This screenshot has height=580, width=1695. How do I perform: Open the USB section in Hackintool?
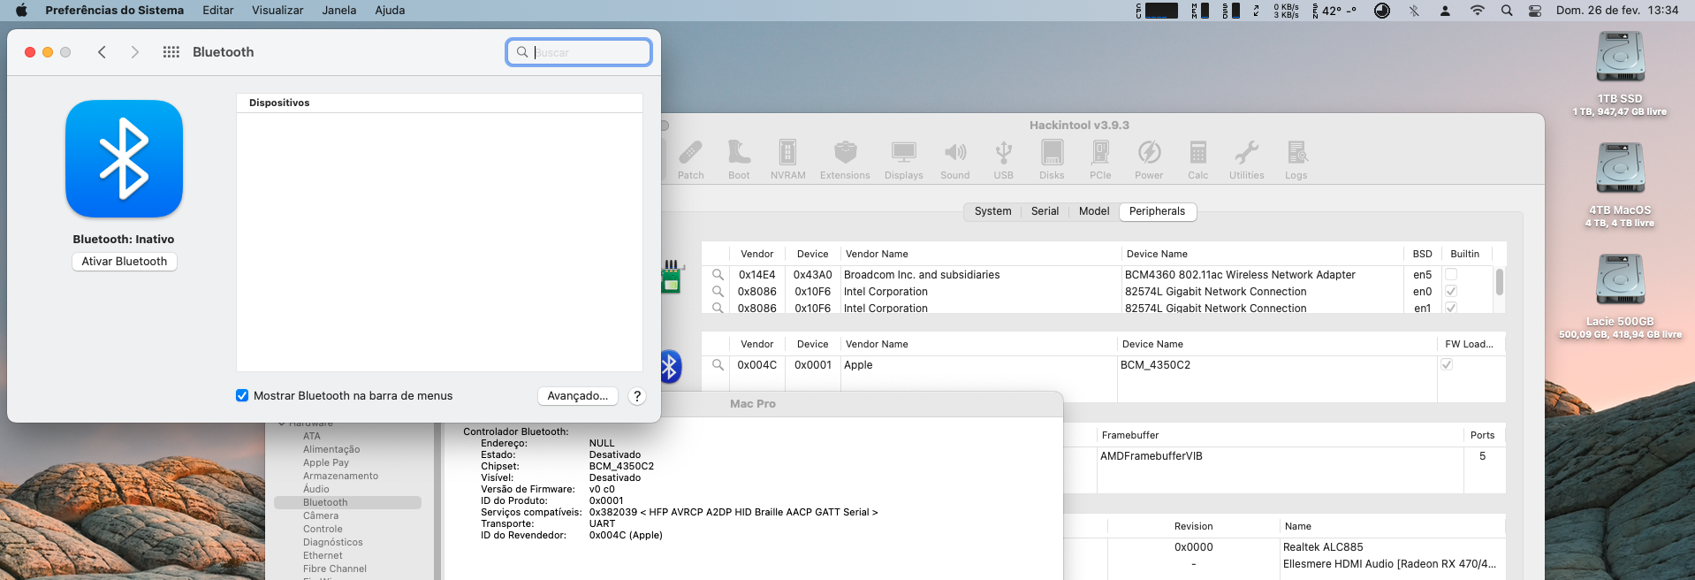click(1003, 160)
